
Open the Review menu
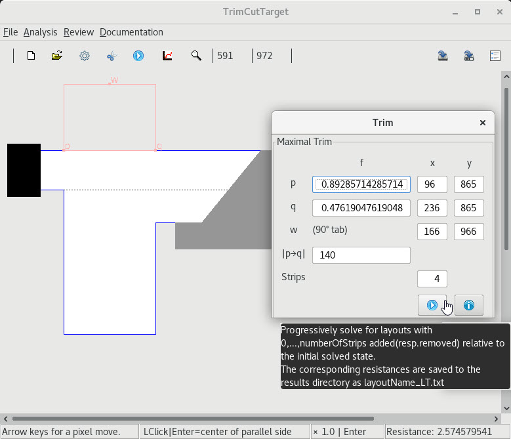(x=79, y=32)
